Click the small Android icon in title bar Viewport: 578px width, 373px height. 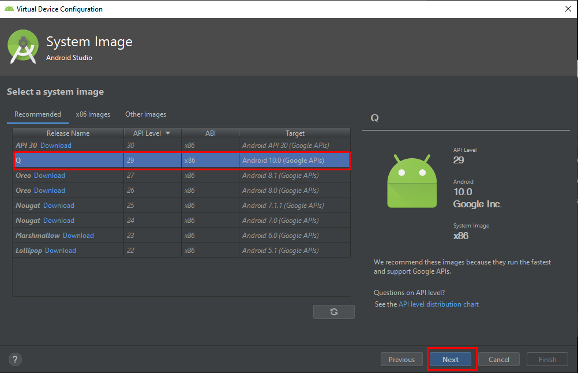point(9,9)
